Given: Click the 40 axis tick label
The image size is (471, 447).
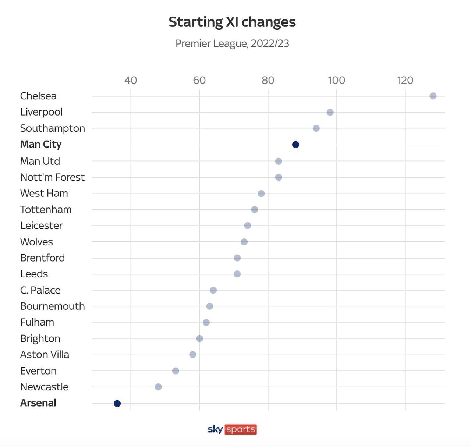Looking at the screenshot, I should point(131,80).
